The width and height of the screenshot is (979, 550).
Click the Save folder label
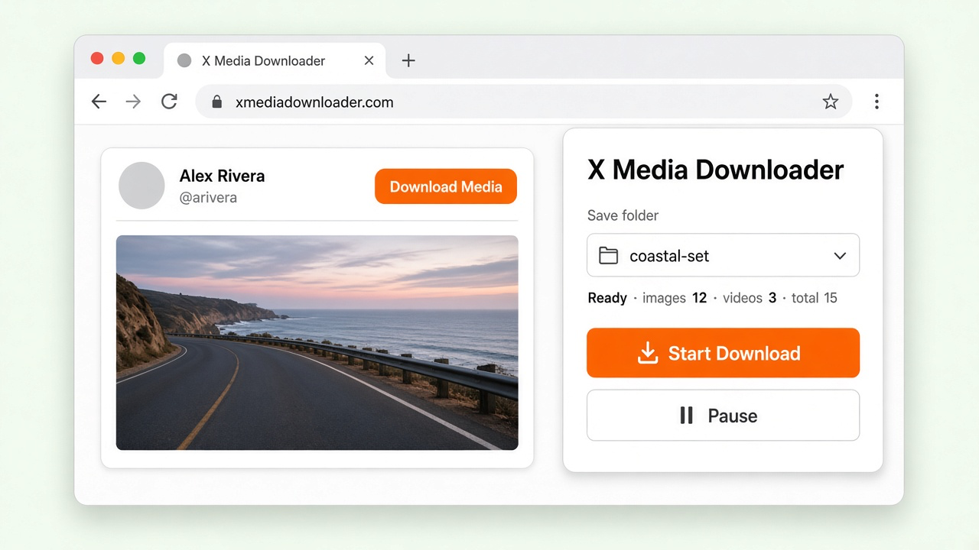623,215
